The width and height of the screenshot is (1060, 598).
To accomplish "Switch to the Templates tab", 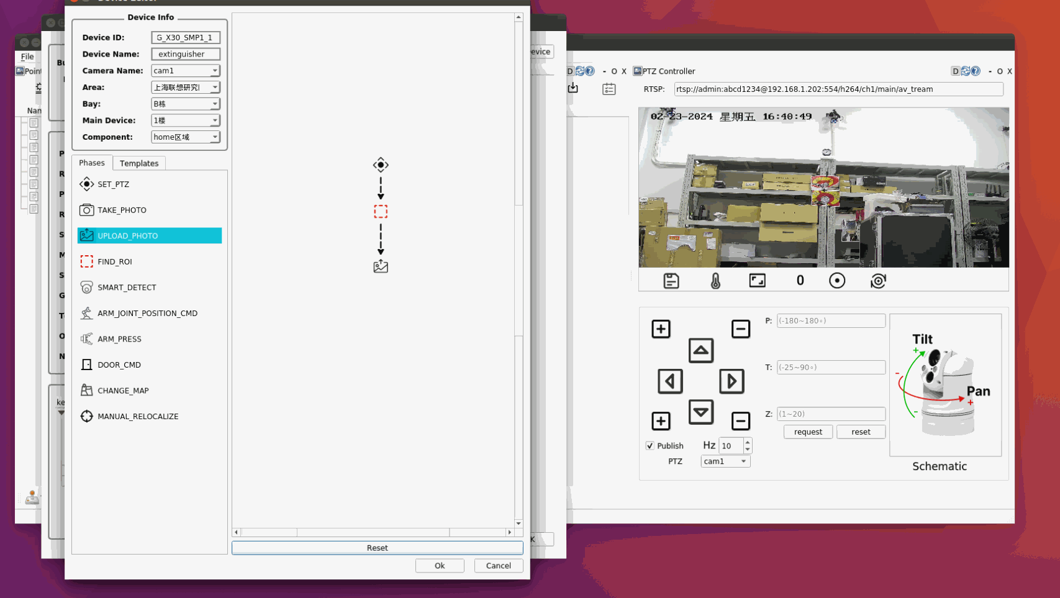I will [139, 163].
